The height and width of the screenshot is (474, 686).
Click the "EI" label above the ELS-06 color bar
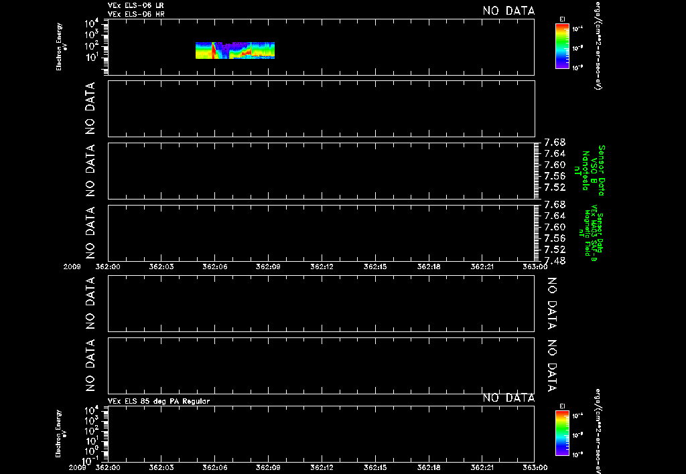562,19
